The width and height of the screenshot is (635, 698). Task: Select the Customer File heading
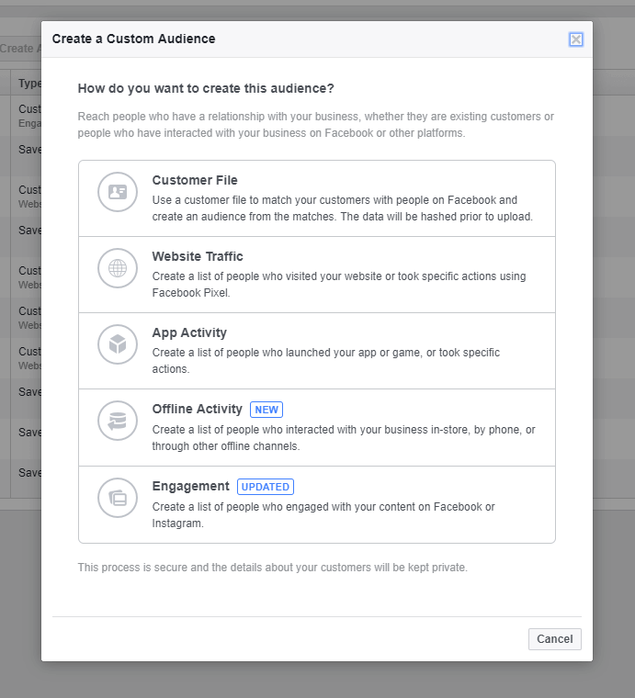click(195, 180)
